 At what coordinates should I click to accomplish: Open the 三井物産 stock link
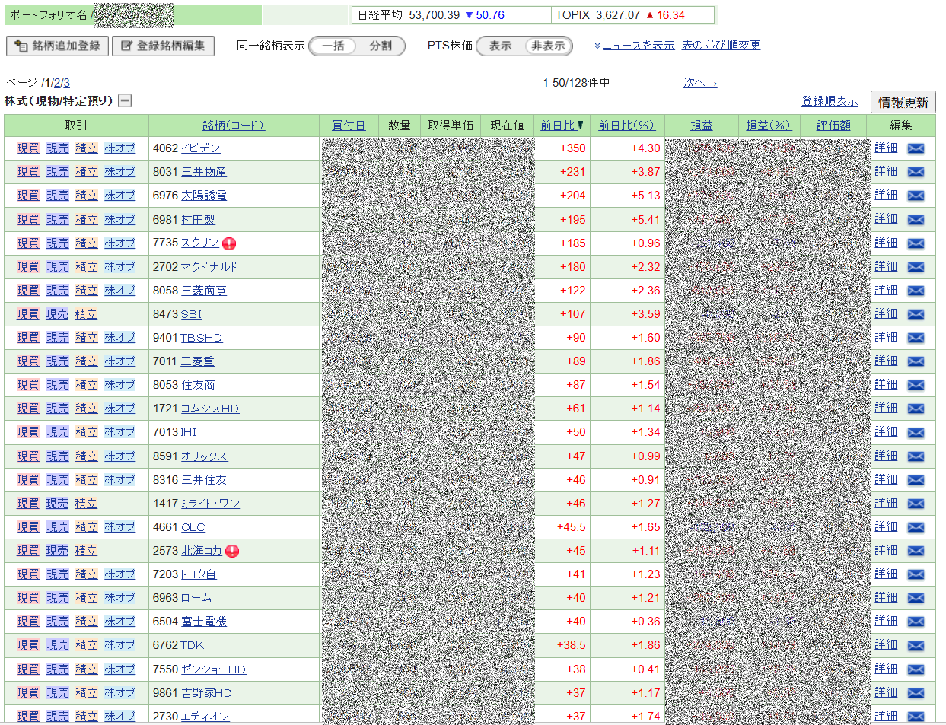pos(203,172)
